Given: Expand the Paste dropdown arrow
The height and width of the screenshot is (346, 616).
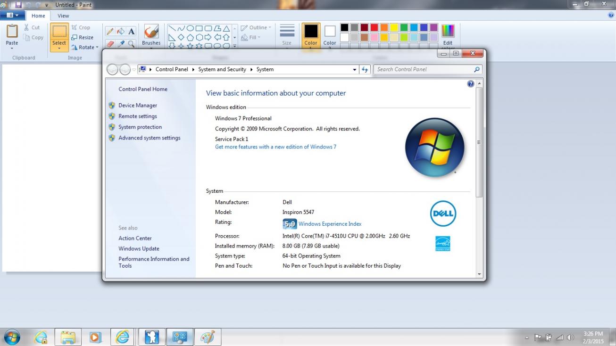Looking at the screenshot, I should pyautogui.click(x=12, y=47).
